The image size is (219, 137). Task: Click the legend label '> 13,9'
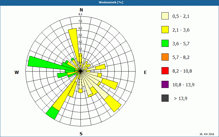[x=181, y=99]
